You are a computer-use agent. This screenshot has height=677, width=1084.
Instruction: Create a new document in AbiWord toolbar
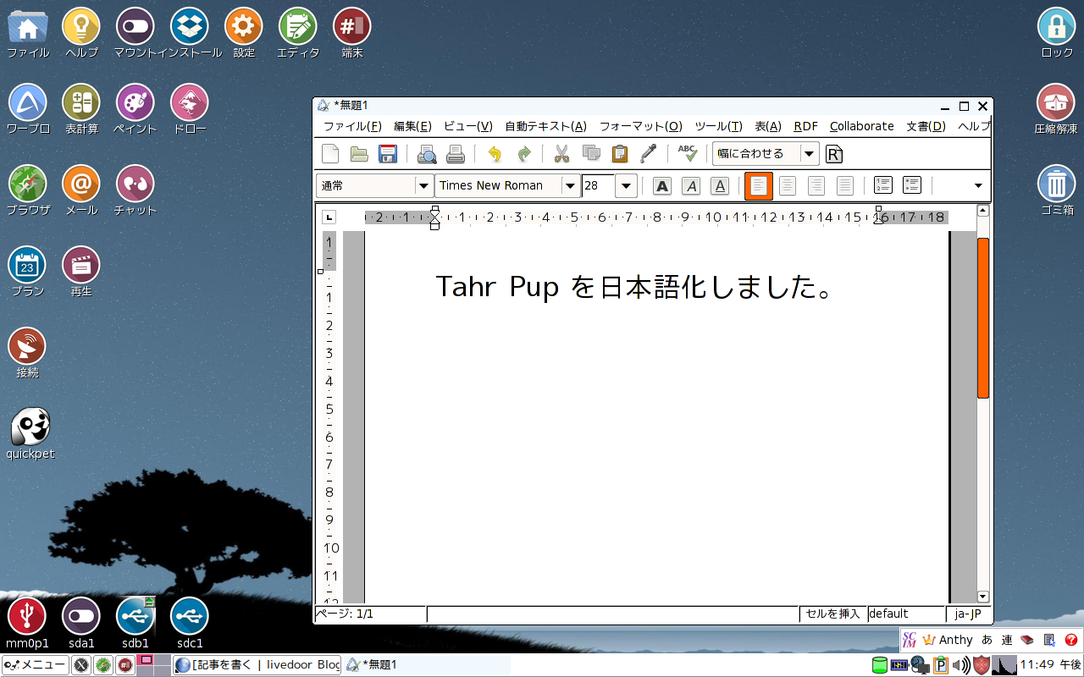point(330,154)
